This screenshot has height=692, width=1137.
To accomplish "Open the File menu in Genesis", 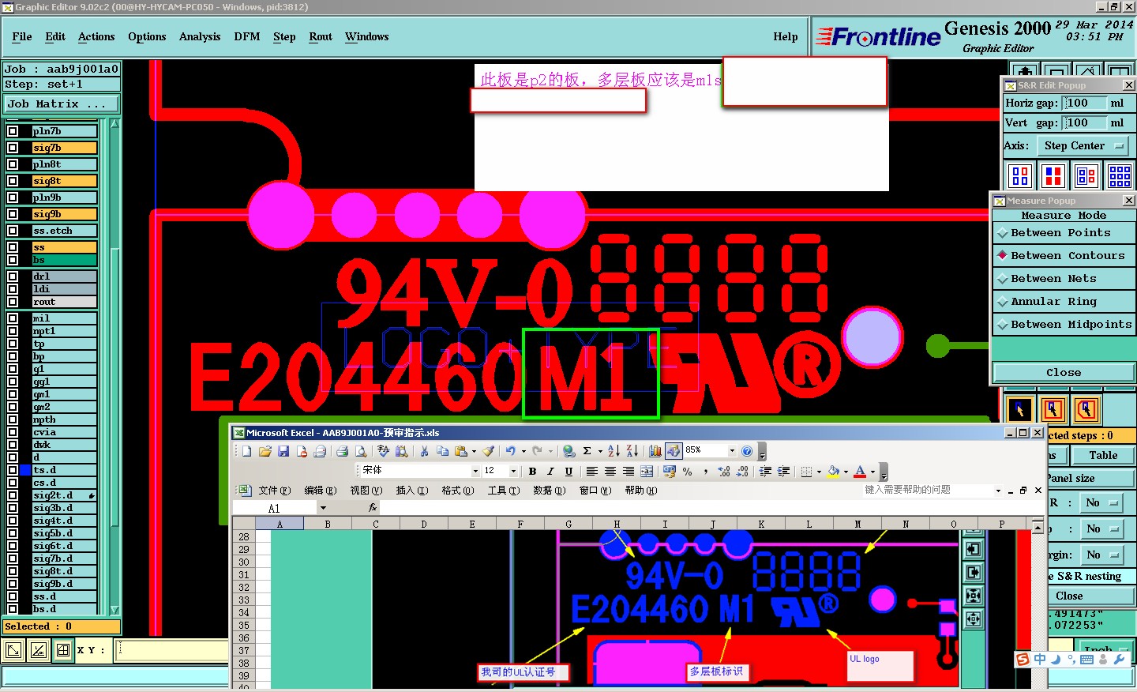I will coord(22,37).
